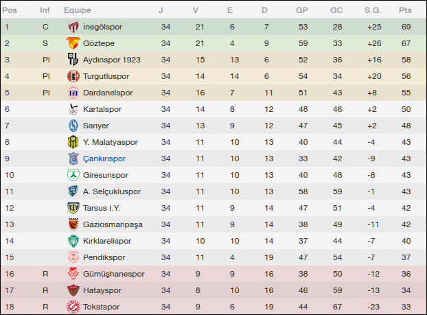Click the İnegölspor club badge icon
Screen dimensions: 427x315
tap(73, 27)
